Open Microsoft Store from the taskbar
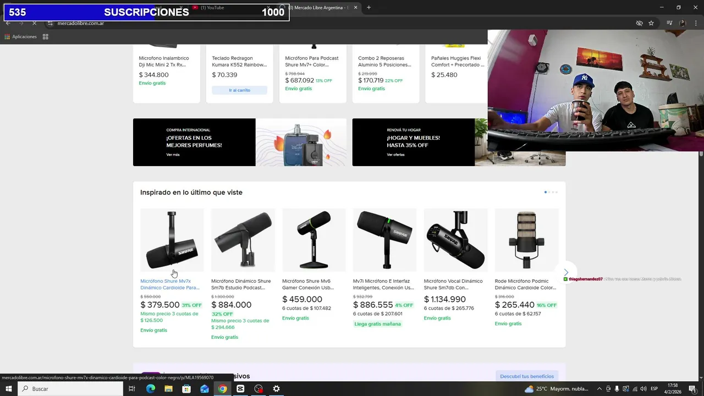 [186, 389]
